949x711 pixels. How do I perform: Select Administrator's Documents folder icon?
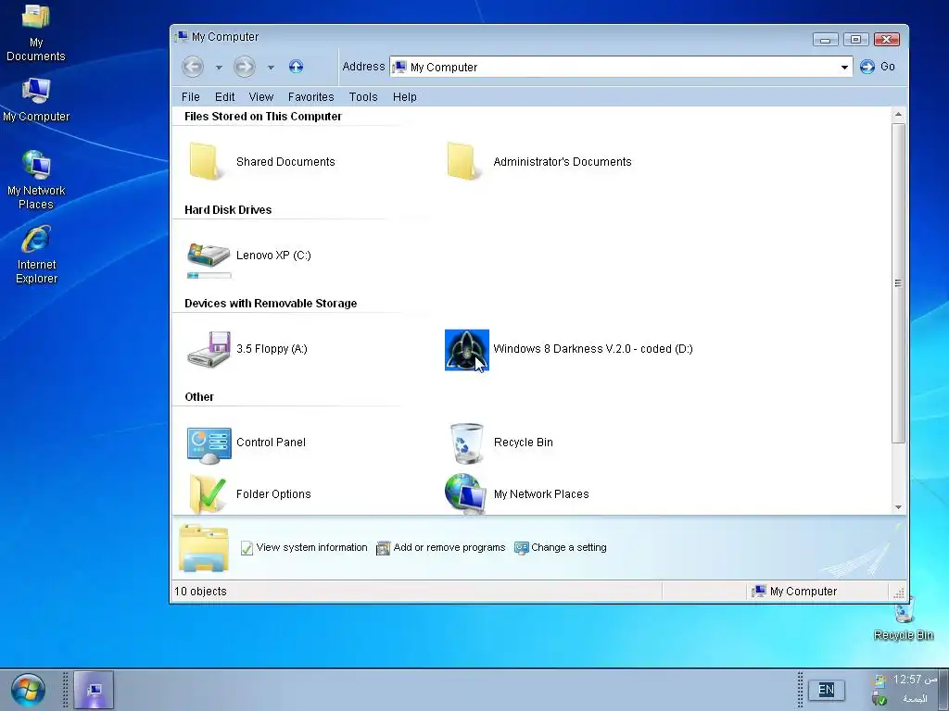[464, 161]
